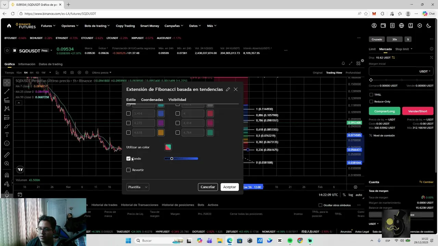This screenshot has width=438, height=246.
Task: Enable the 4.272 level checkbox
Action: pyautogui.click(x=128, y=123)
